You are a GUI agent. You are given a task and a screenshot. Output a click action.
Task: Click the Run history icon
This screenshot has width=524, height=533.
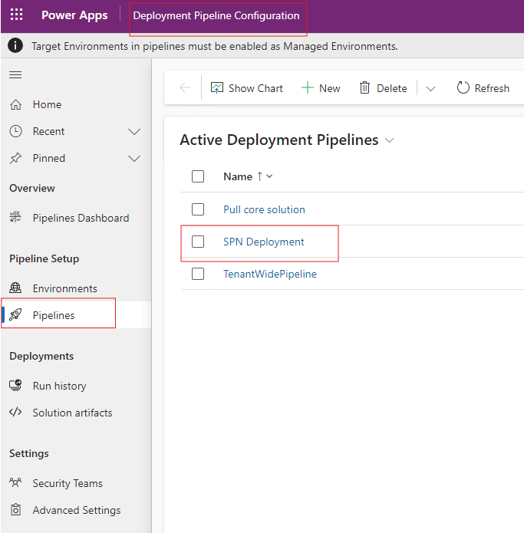click(x=15, y=386)
